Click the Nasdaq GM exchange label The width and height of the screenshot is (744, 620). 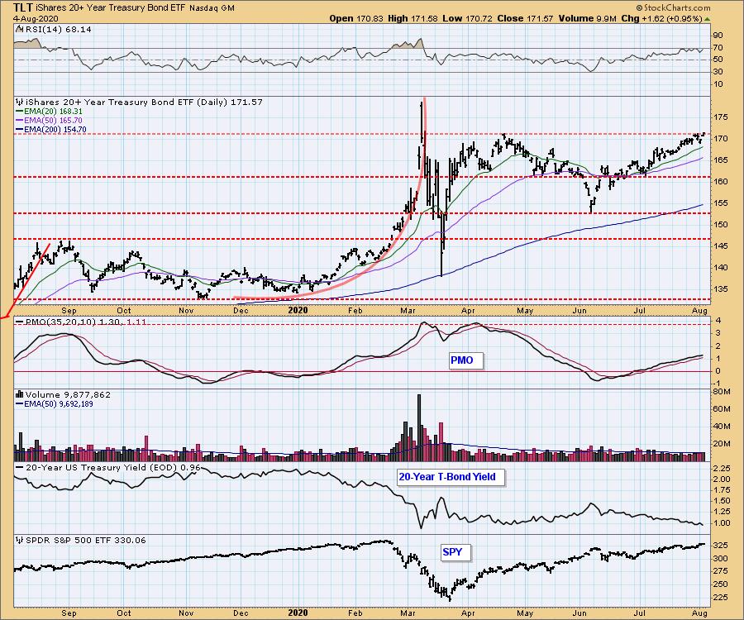pos(212,8)
